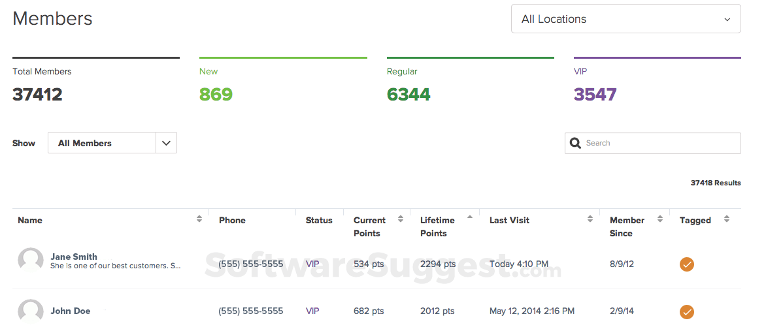Sort table by Name column arrows
Screen dimensions: 766x329
point(199,219)
